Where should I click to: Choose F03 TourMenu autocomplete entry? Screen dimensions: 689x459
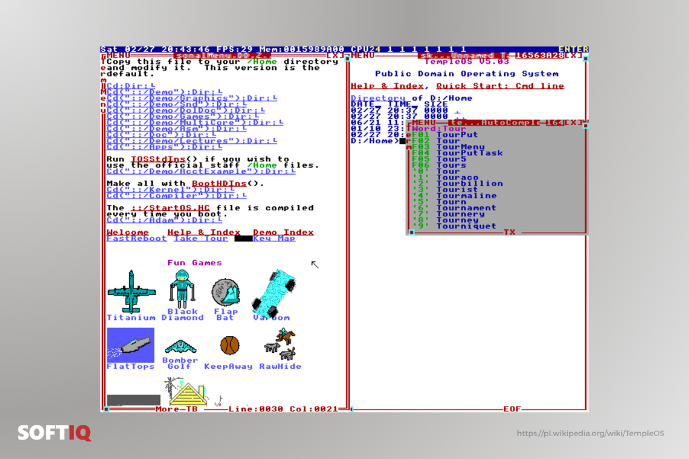click(448, 147)
